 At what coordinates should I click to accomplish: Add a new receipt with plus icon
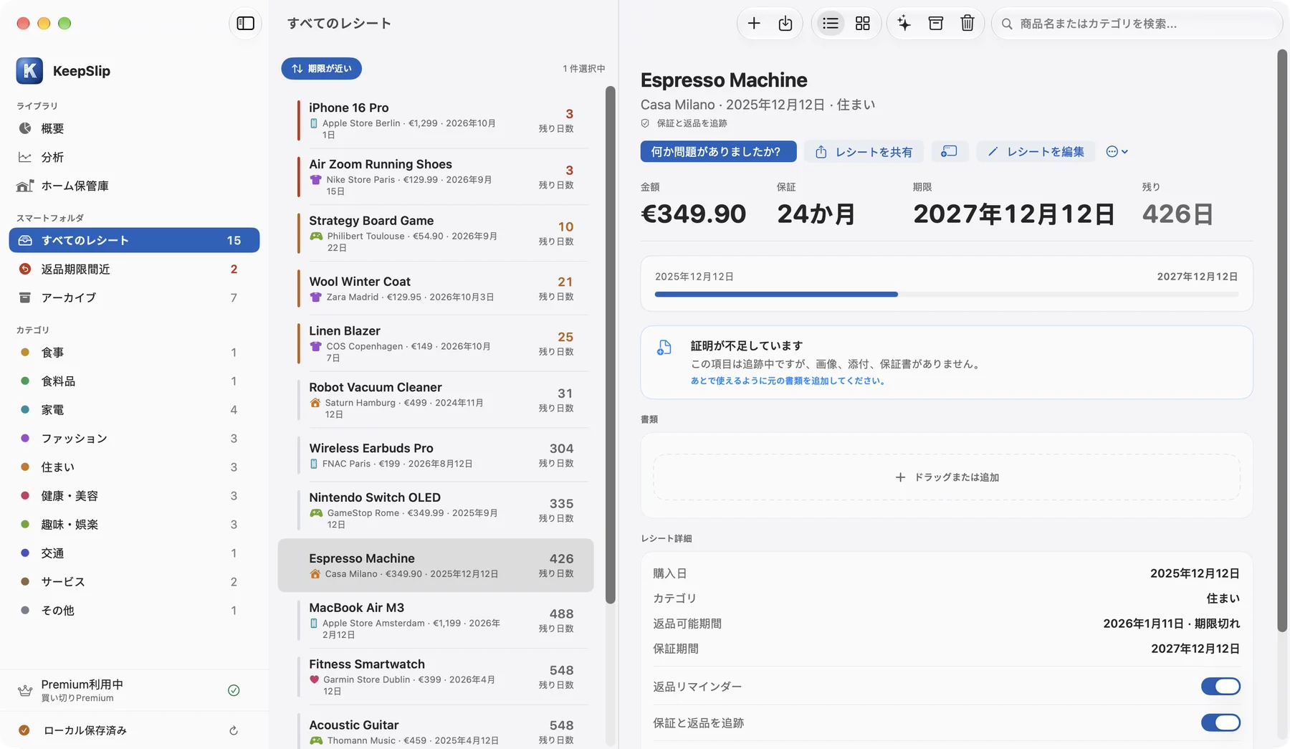pos(753,24)
